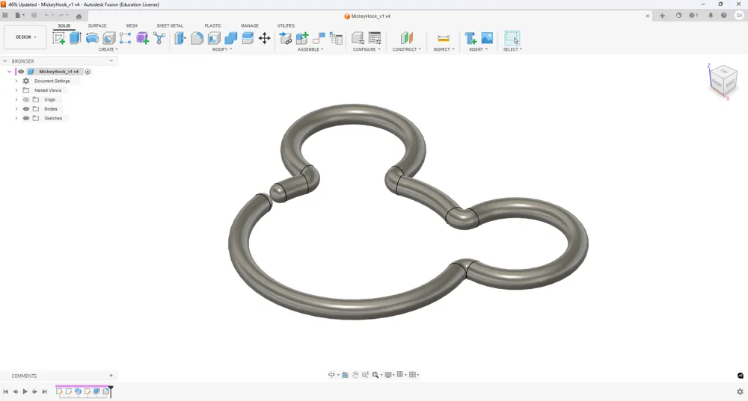This screenshot has height=401, width=748.
Task: Click the ViewCube orientation cube
Action: pos(724,80)
